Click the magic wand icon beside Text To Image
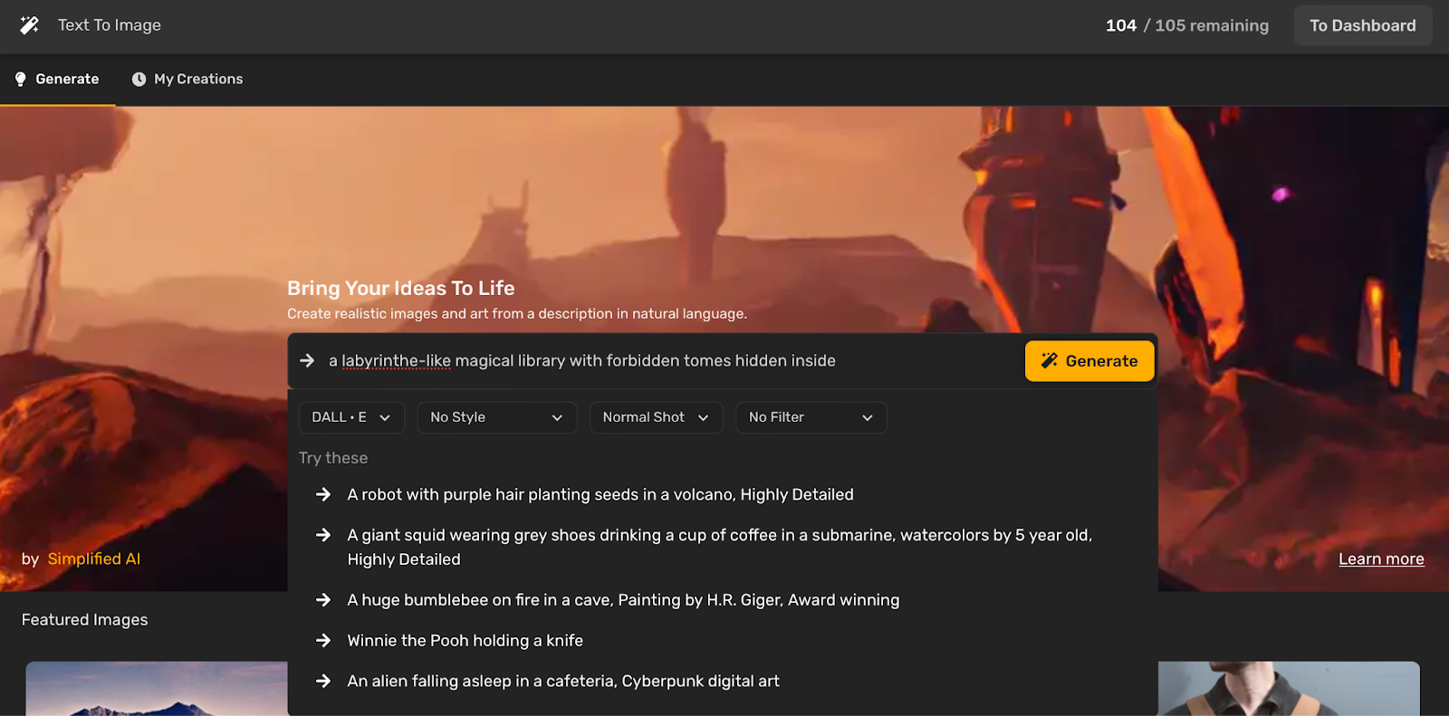Image resolution: width=1449 pixels, height=716 pixels. click(x=30, y=25)
